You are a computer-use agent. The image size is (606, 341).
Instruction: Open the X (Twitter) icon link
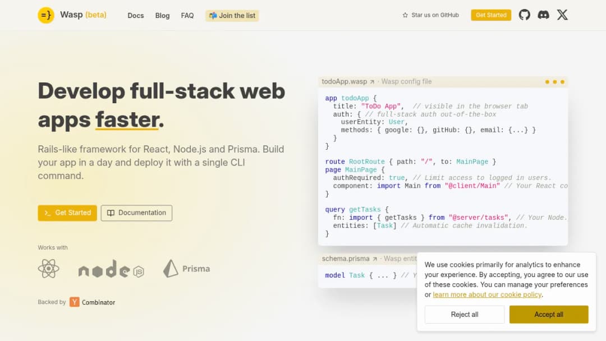[562, 15]
